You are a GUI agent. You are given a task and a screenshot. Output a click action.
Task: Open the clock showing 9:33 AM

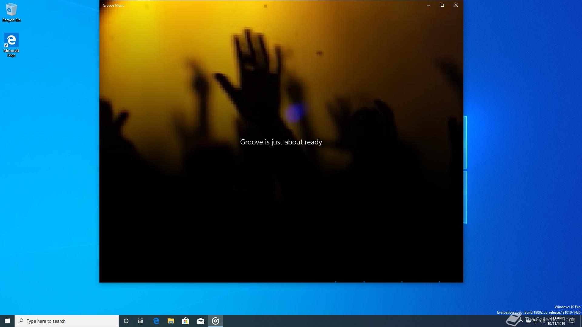[x=556, y=321]
